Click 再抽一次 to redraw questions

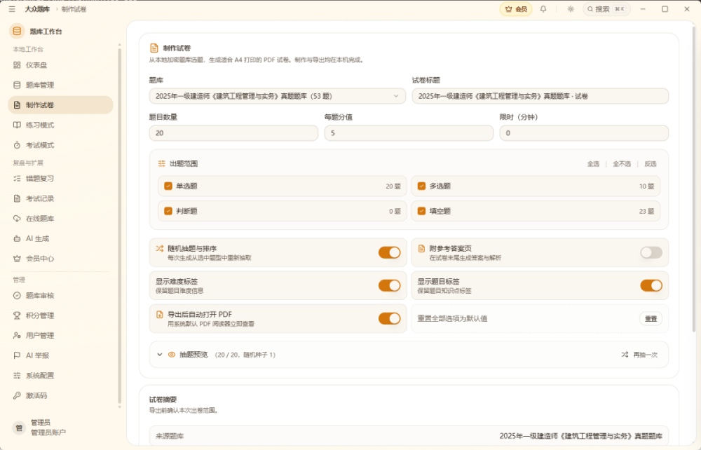(639, 355)
